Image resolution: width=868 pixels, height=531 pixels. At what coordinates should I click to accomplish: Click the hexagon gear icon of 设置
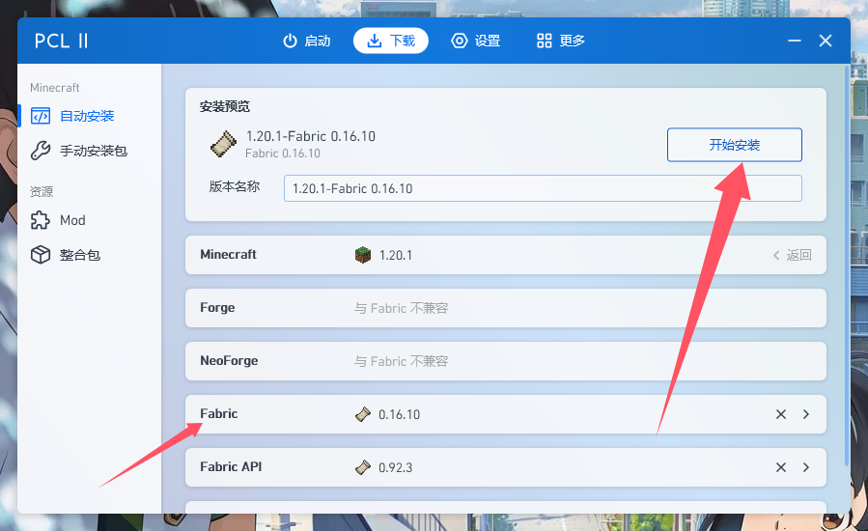(x=460, y=41)
